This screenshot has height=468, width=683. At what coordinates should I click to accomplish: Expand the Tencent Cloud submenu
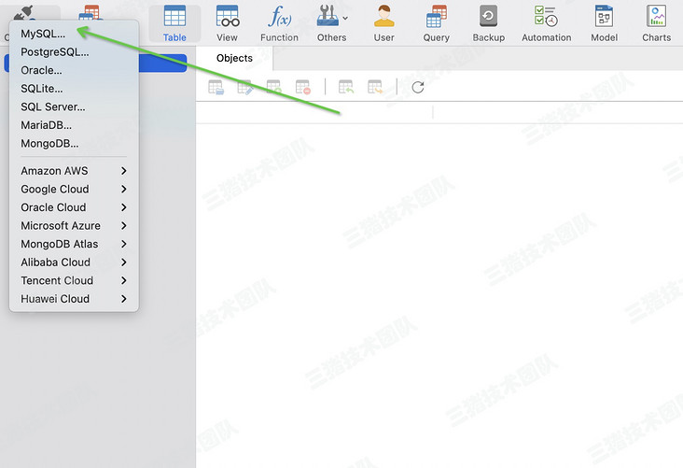74,280
